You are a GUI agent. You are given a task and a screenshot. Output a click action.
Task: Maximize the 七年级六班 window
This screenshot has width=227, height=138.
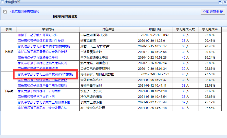(x=220, y=2)
